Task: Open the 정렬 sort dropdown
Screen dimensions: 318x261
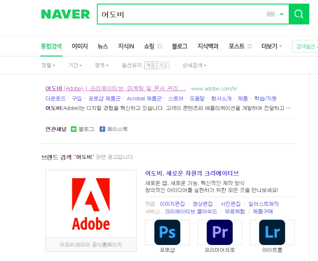Action: (x=48, y=65)
